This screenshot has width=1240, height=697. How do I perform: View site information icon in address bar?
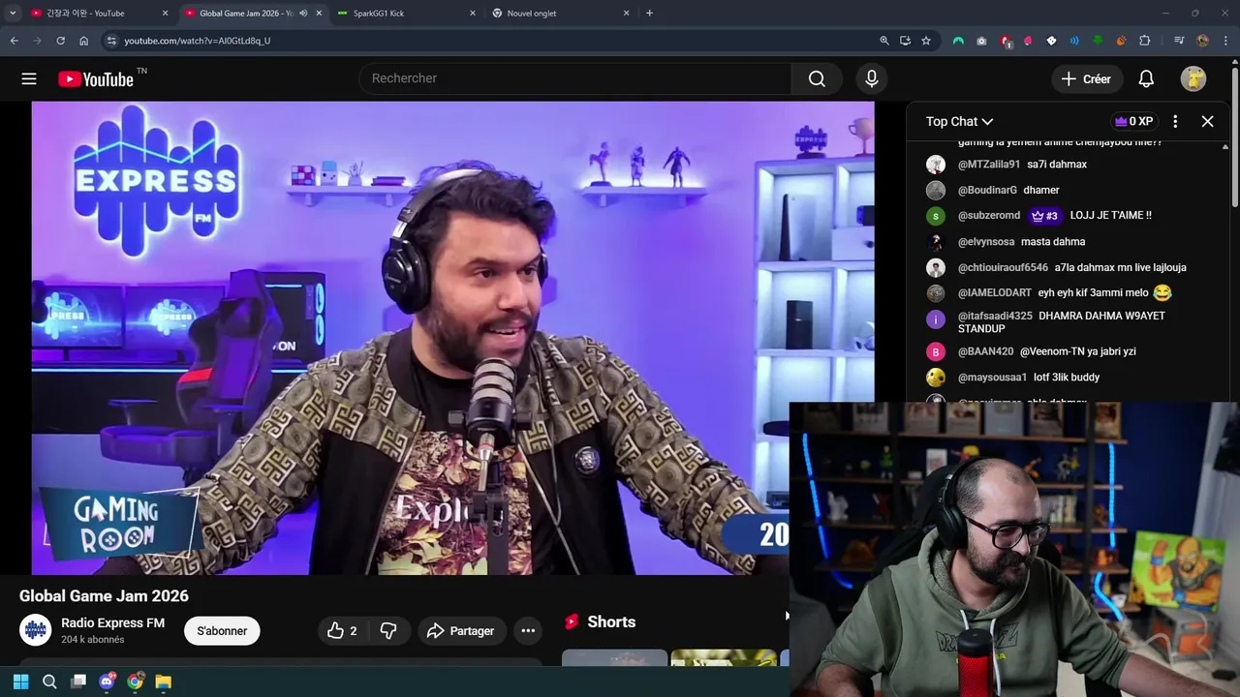click(x=111, y=41)
